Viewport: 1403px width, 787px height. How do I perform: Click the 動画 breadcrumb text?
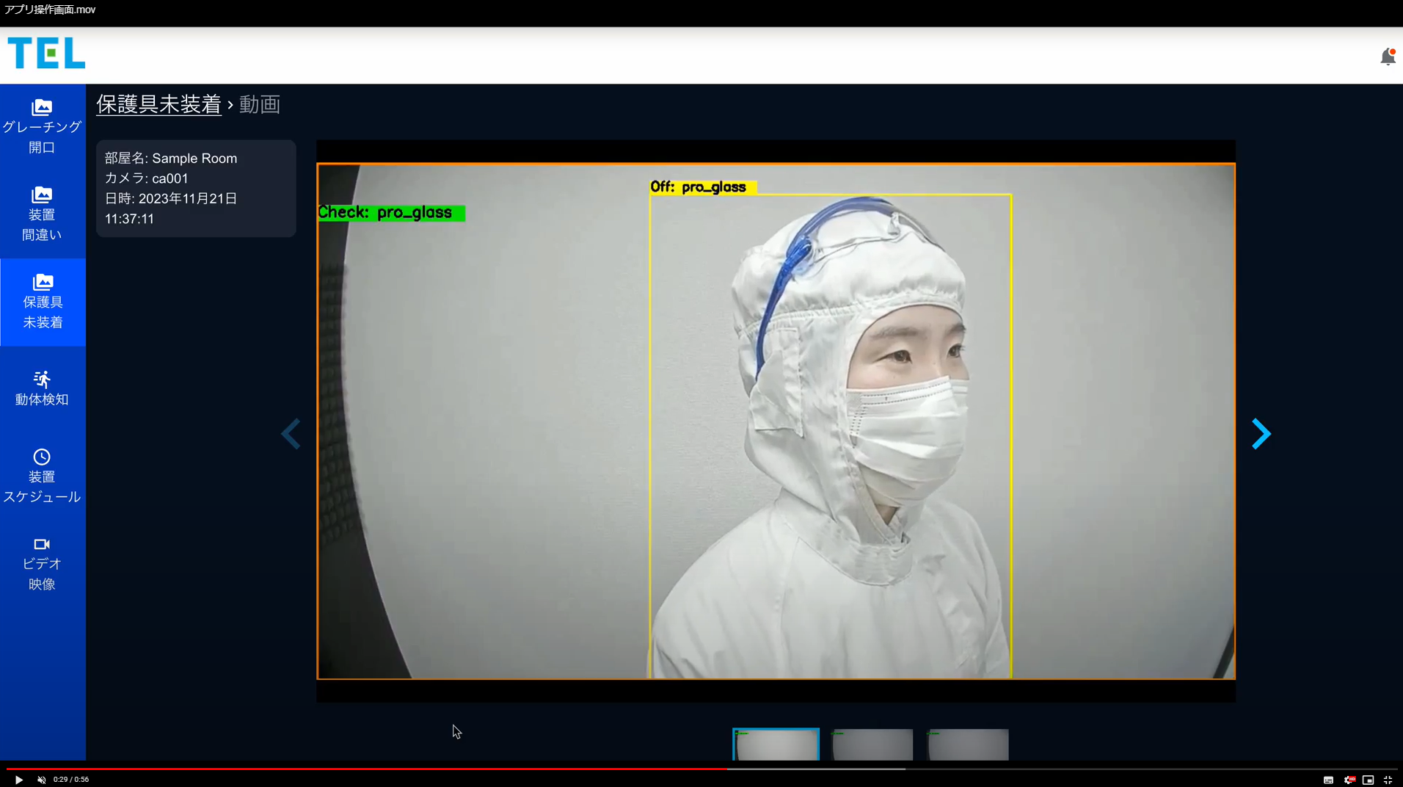coord(260,104)
